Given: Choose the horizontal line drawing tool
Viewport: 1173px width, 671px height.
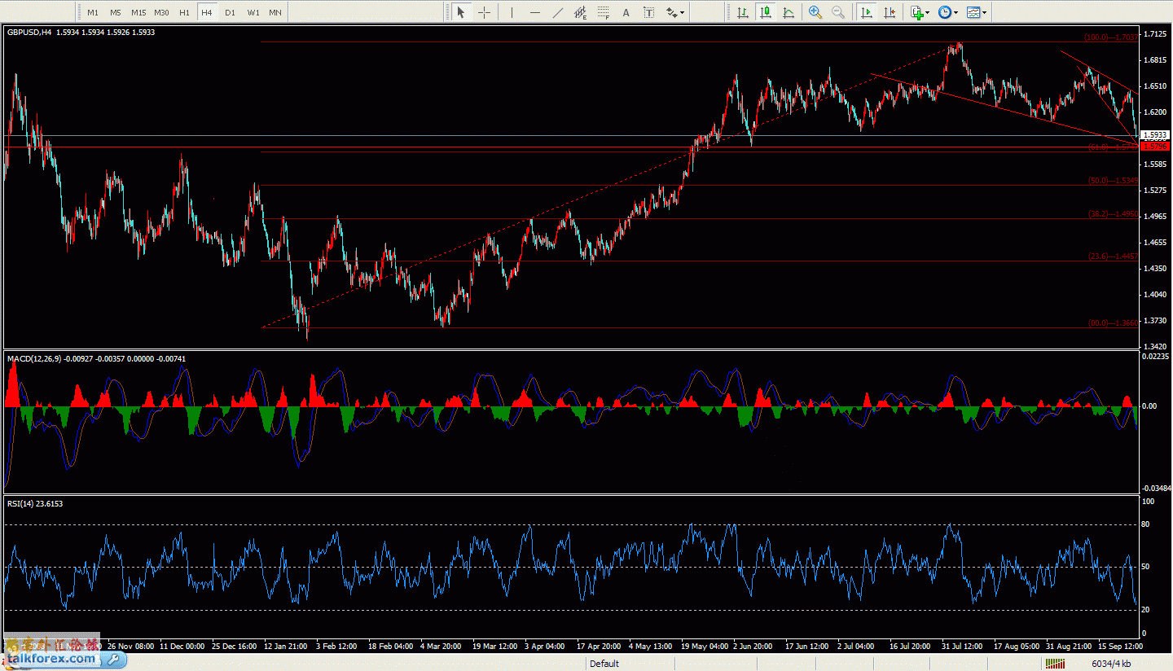Looking at the screenshot, I should coord(535,12).
